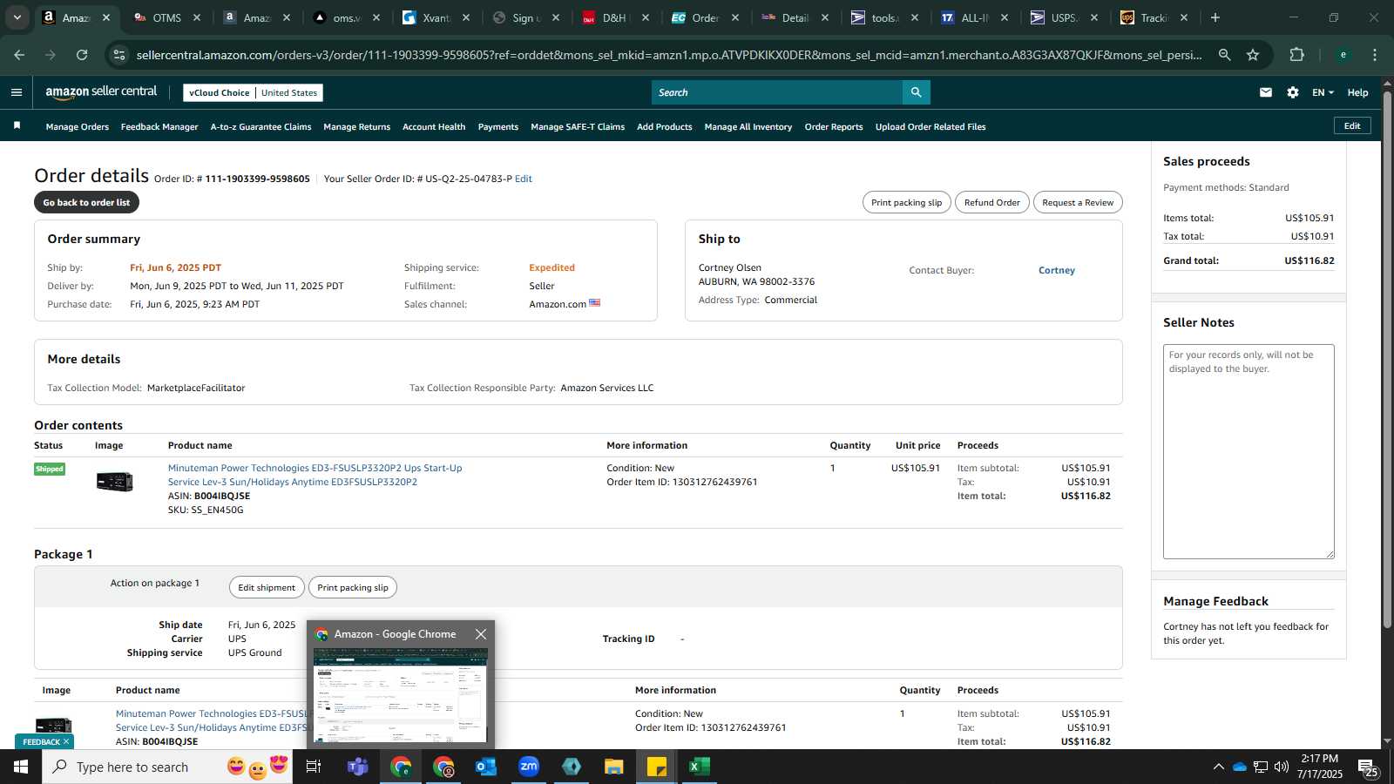This screenshot has height=784, width=1394.
Task: Open the Chrome three-dot menu
Action: coord(1375,55)
